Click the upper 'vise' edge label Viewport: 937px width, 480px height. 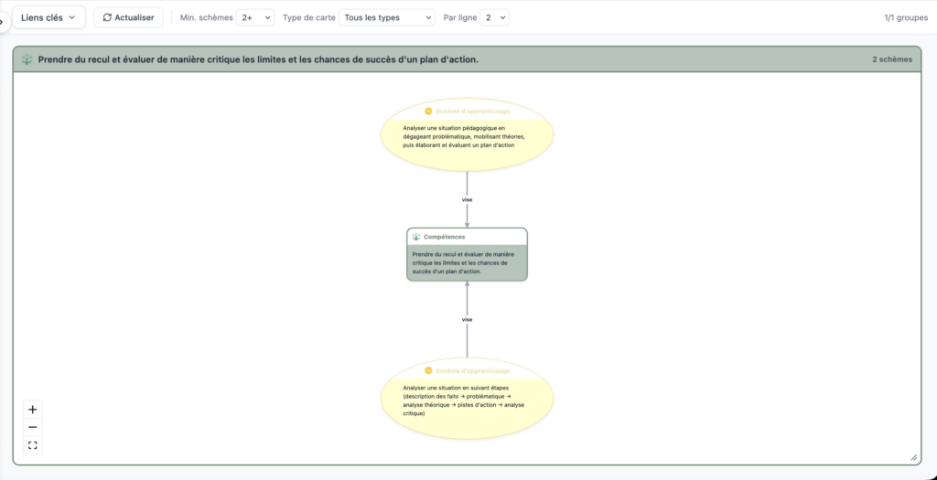pyautogui.click(x=468, y=200)
